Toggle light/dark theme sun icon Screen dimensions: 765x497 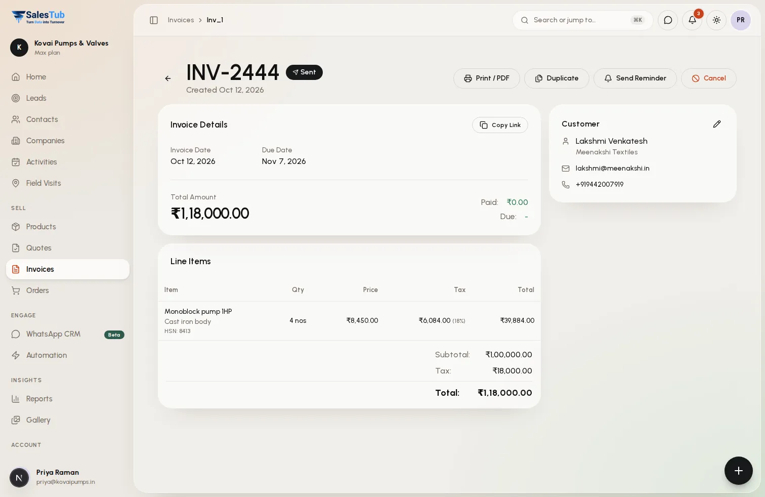point(716,20)
